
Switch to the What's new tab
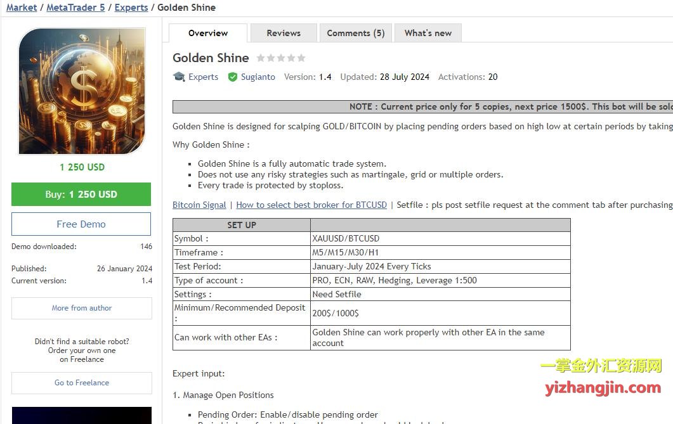pos(428,33)
